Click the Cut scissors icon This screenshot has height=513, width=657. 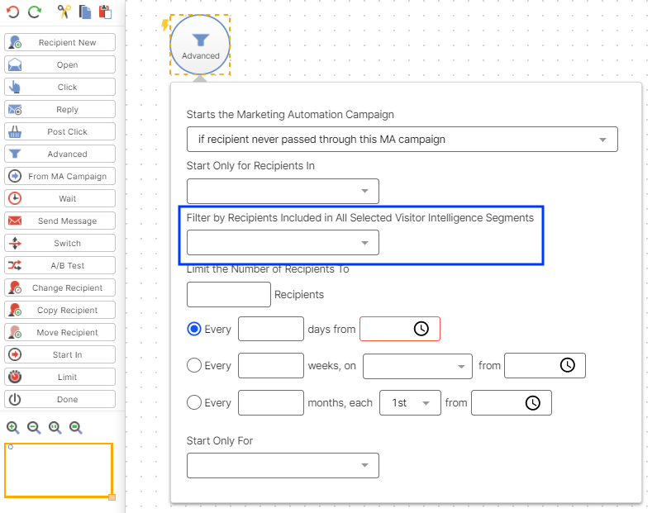pyautogui.click(x=64, y=12)
